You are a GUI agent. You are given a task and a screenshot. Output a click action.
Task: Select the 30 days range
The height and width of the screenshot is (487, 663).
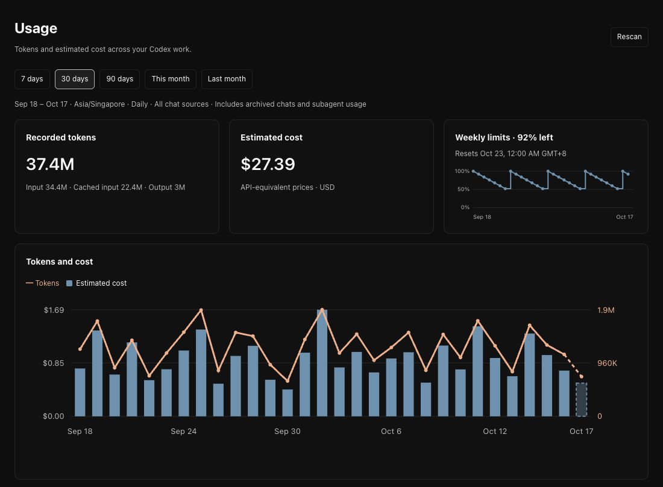tap(74, 79)
